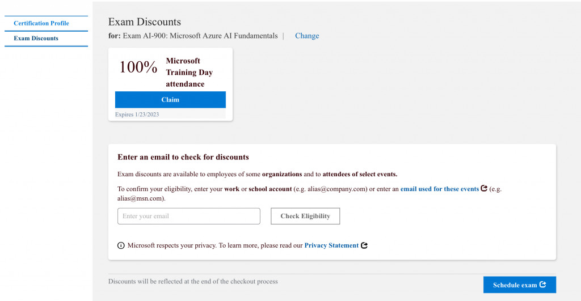581x301 pixels.
Task: Click external-link icon after events link
Action: 484,189
